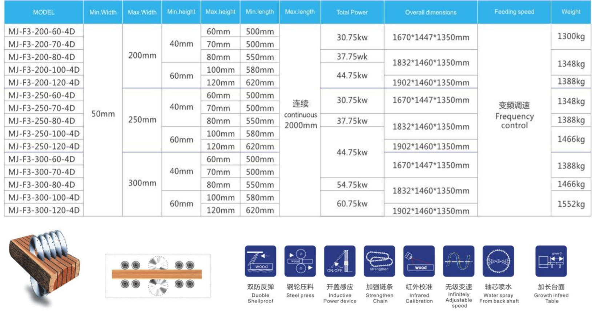Click the Weight column header
The image size is (592, 313).
(x=571, y=12)
